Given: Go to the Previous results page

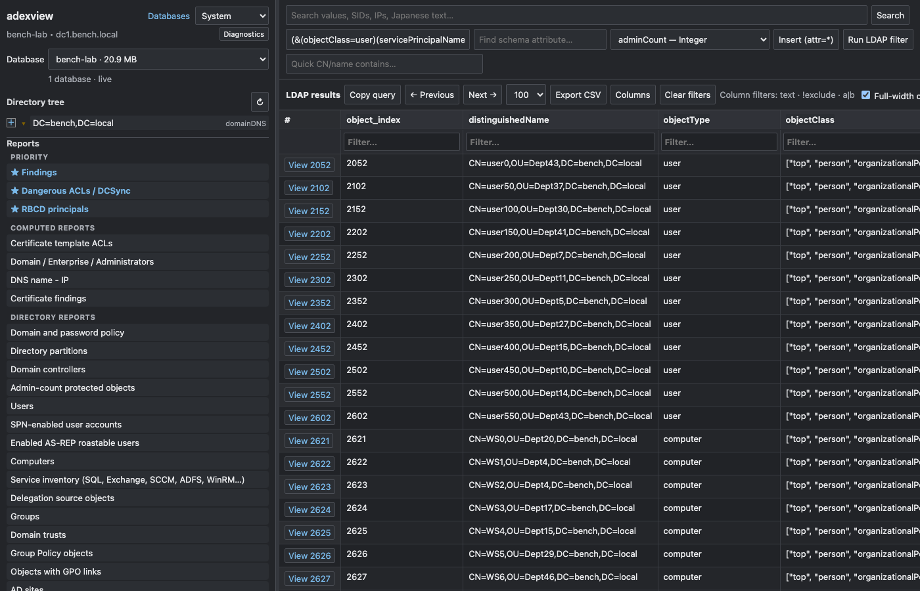Looking at the screenshot, I should [432, 95].
